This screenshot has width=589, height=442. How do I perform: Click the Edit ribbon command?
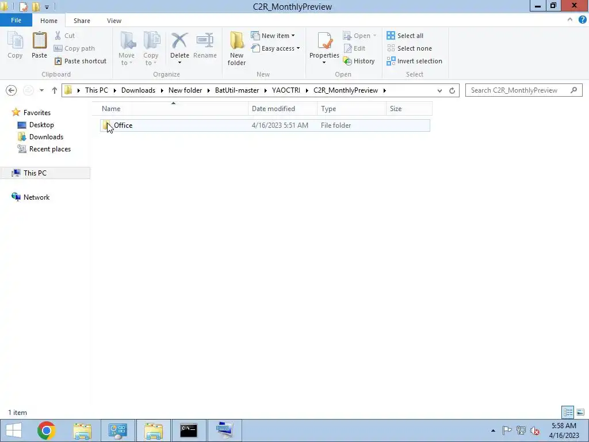[x=354, y=48]
